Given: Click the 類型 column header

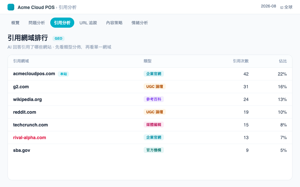Looking at the screenshot, I should point(147,61).
